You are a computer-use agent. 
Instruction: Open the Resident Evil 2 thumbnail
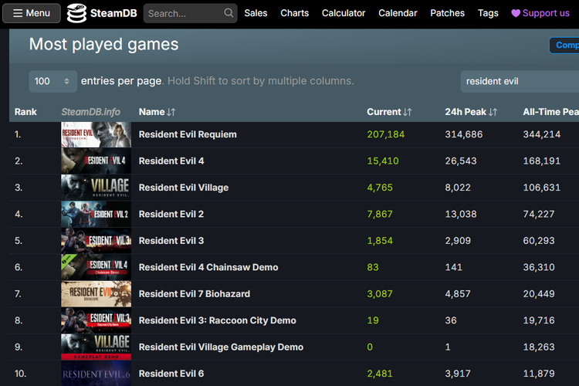pos(96,215)
